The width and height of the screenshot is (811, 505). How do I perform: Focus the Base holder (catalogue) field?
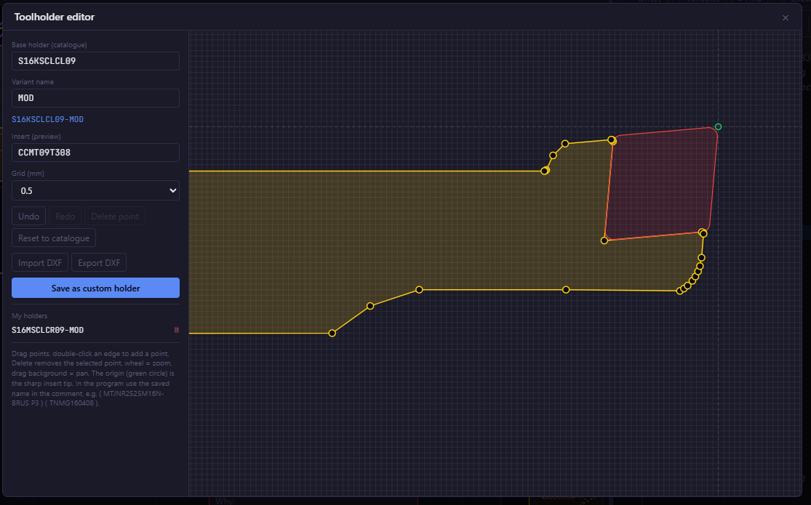96,61
